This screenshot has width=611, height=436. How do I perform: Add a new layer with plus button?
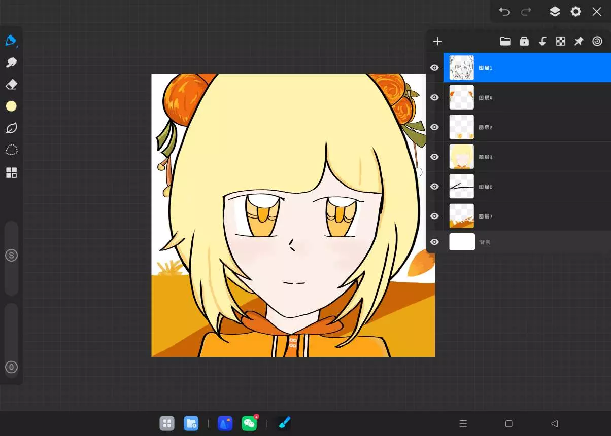pyautogui.click(x=437, y=42)
